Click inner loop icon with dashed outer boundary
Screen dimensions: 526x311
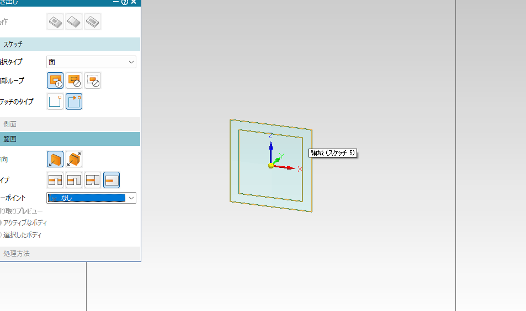point(93,81)
